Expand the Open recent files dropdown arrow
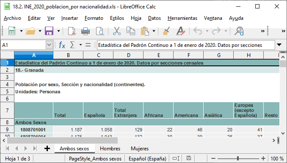287x163 pixels. 40,31
